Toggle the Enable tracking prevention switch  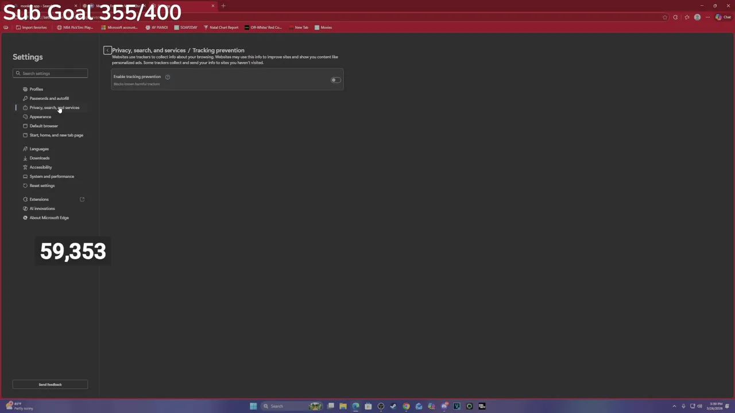point(336,80)
